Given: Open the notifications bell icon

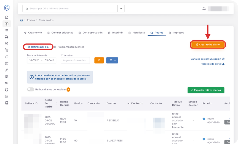Looking at the screenshot, I should pos(204,9).
